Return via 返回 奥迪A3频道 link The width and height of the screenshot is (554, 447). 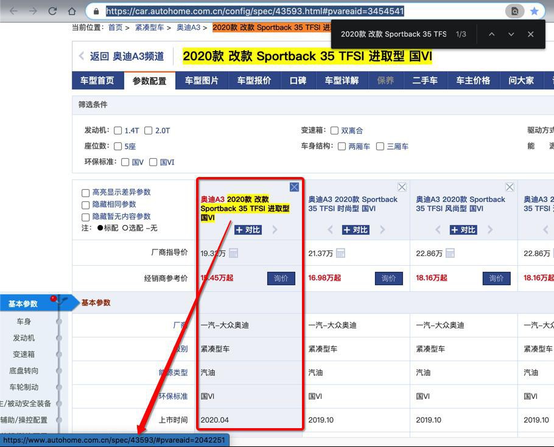coord(127,56)
